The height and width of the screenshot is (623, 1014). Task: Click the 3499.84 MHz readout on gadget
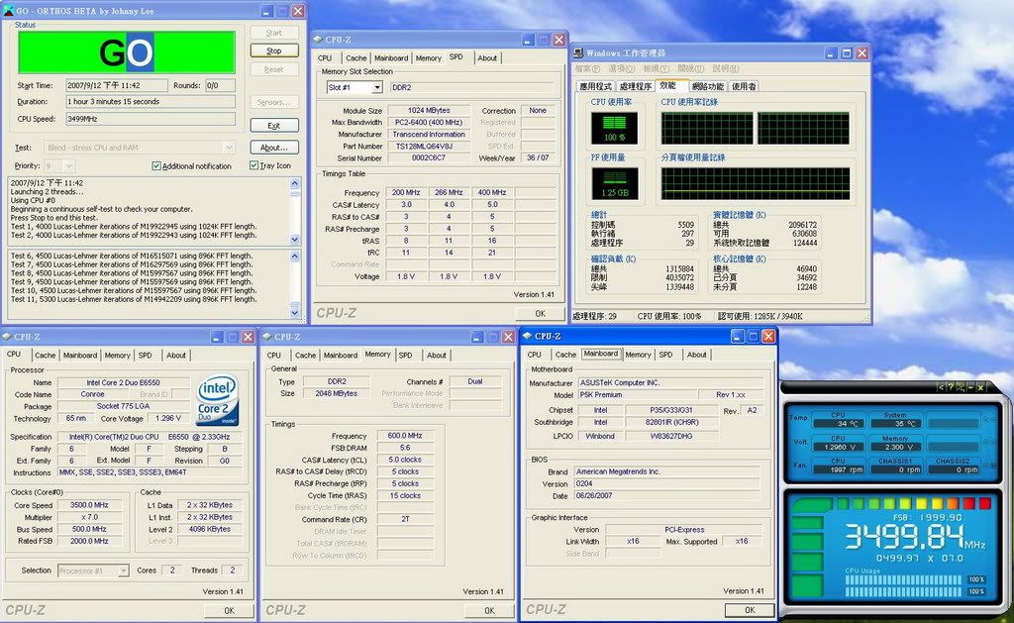click(914, 538)
